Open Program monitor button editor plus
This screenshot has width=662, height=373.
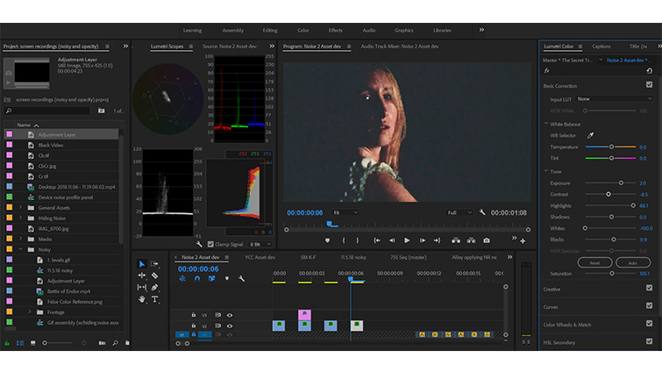pyautogui.click(x=523, y=240)
